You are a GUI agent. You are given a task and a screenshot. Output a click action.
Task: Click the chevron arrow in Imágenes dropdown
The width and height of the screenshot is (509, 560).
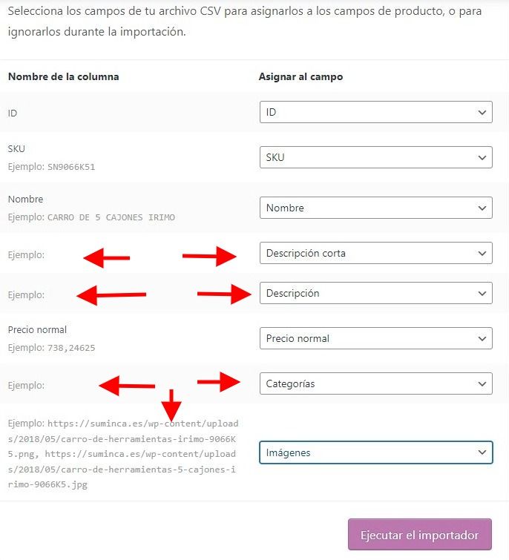coord(482,452)
